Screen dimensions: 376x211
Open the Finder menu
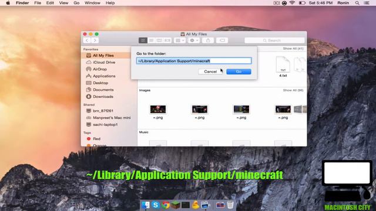coord(22,3)
